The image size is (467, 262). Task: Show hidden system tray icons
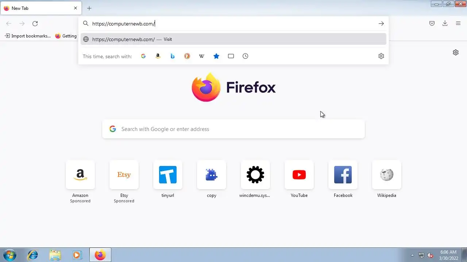pos(412,255)
